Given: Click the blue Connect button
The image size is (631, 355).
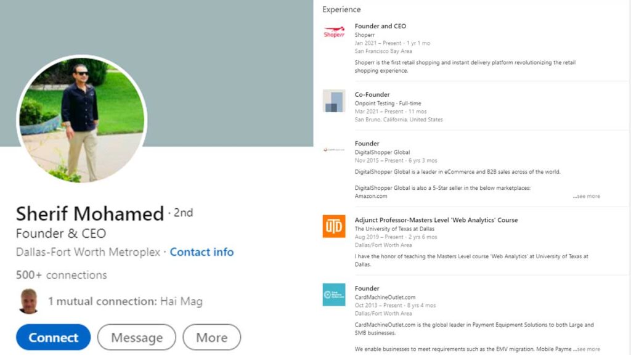Looking at the screenshot, I should tap(53, 337).
